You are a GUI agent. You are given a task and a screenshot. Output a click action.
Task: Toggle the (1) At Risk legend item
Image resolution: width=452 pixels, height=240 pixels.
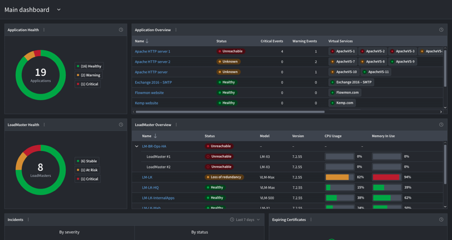(87, 170)
